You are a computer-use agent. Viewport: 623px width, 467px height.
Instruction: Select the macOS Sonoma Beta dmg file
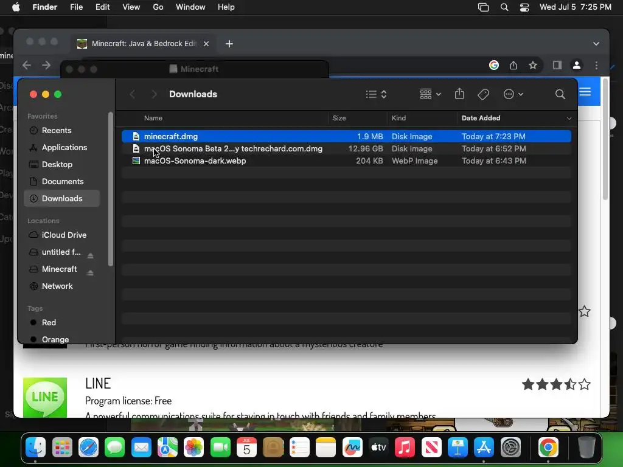click(346, 148)
